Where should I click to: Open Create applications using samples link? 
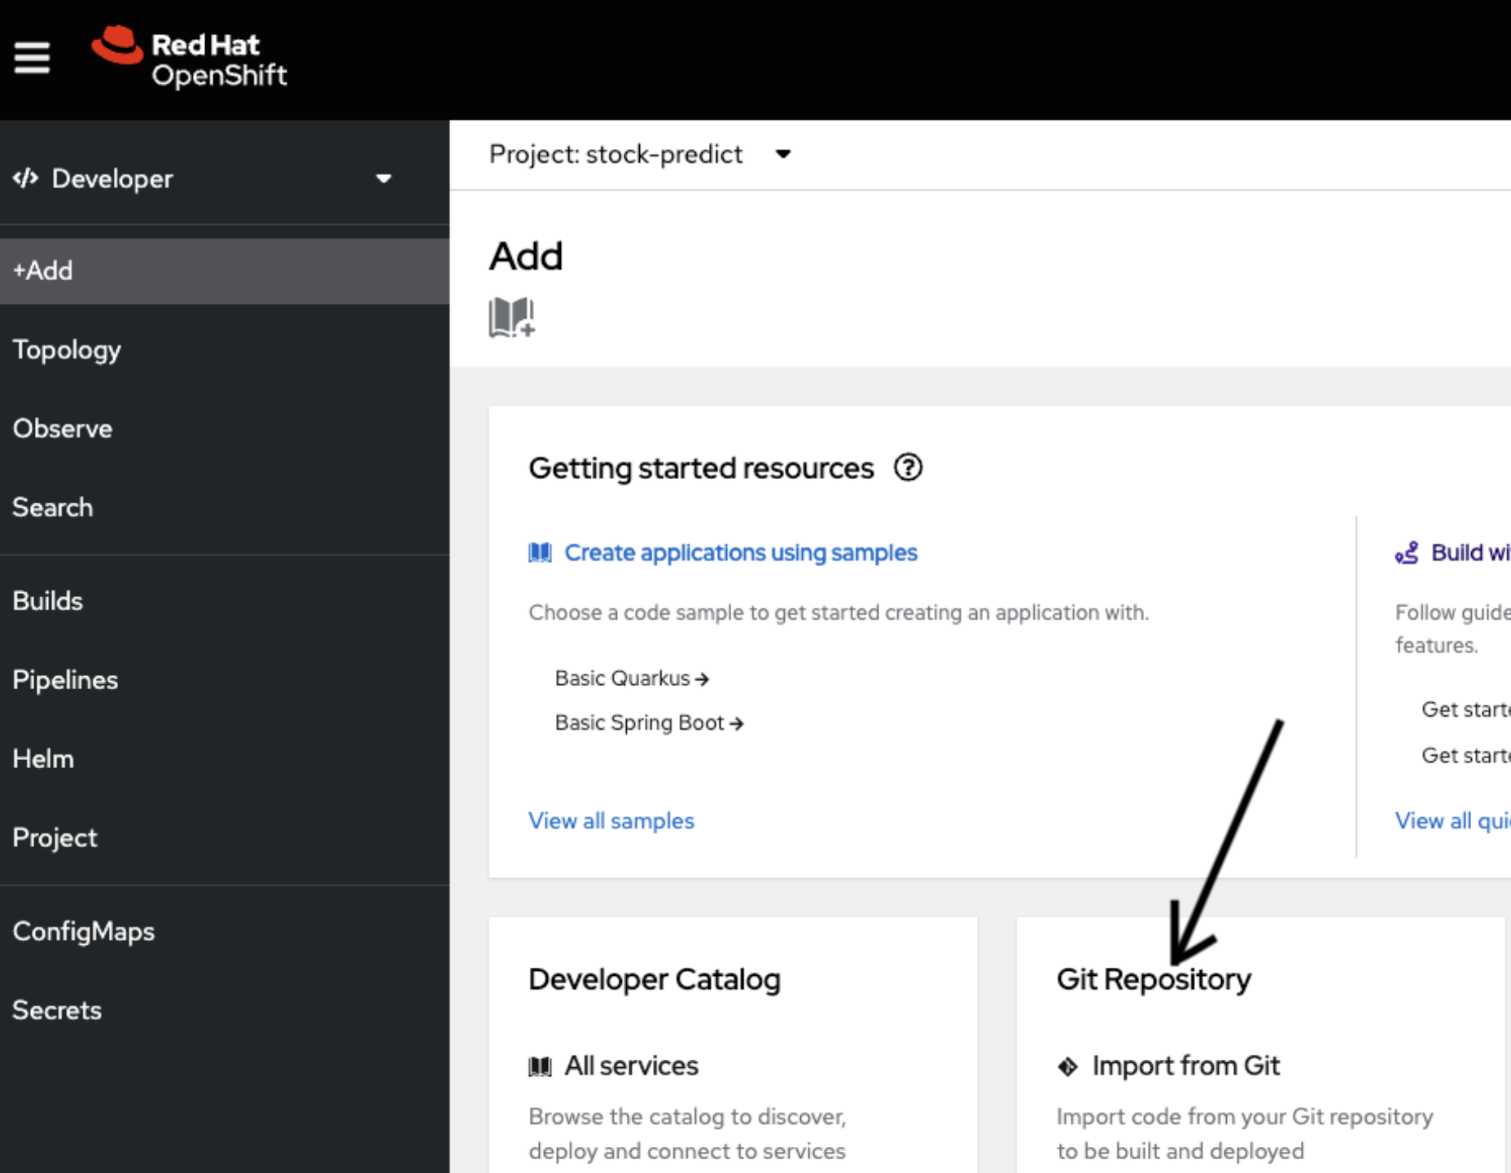(741, 552)
